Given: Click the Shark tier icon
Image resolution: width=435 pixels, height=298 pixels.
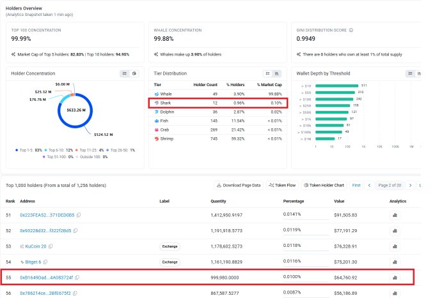Looking at the screenshot, I should click(157, 103).
